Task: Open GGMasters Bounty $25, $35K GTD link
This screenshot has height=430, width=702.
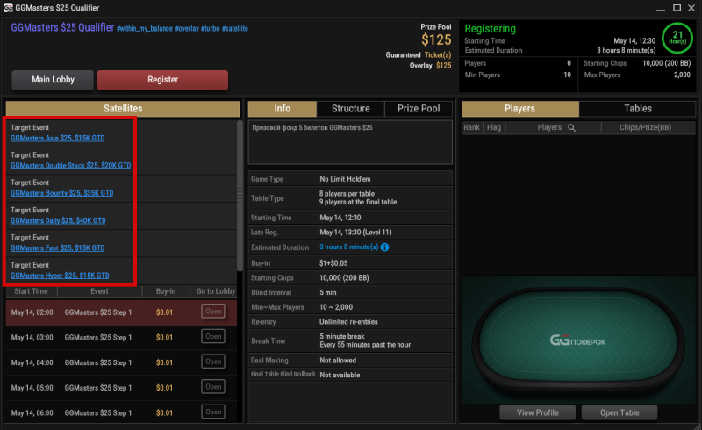Action: (61, 193)
